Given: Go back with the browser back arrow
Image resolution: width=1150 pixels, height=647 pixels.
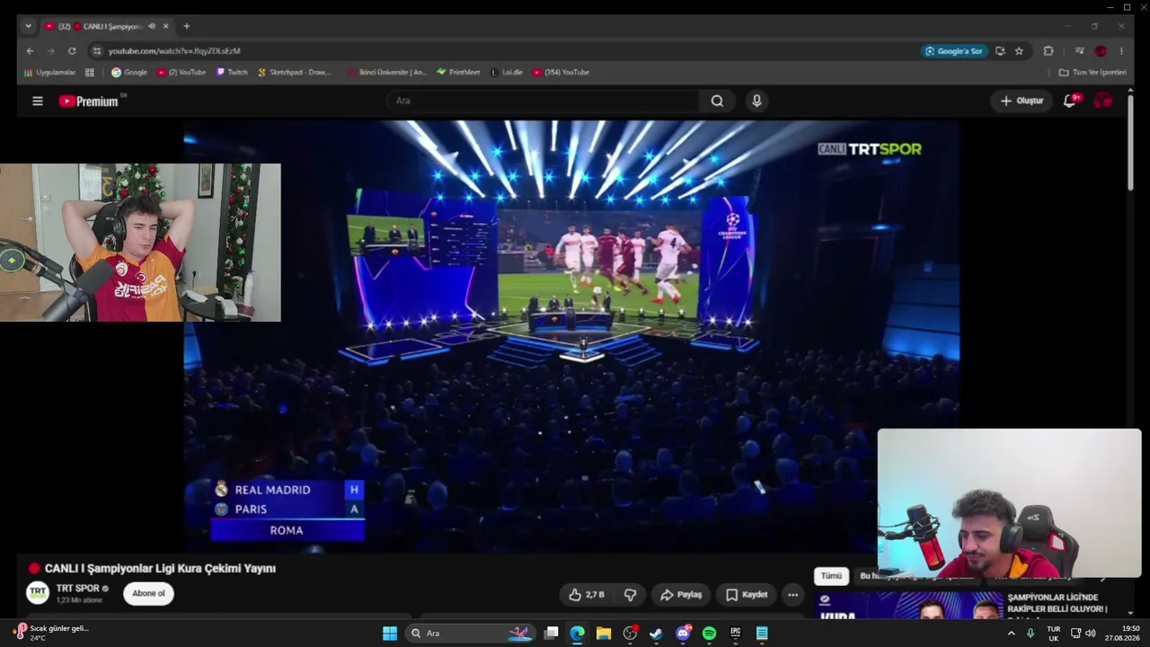Looking at the screenshot, I should [x=30, y=51].
